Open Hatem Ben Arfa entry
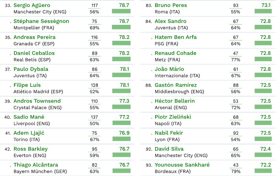Image resolution: width=276 pixels, height=176 pixels. click(x=176, y=37)
